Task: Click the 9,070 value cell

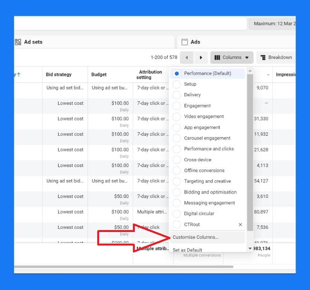Action: [262, 88]
